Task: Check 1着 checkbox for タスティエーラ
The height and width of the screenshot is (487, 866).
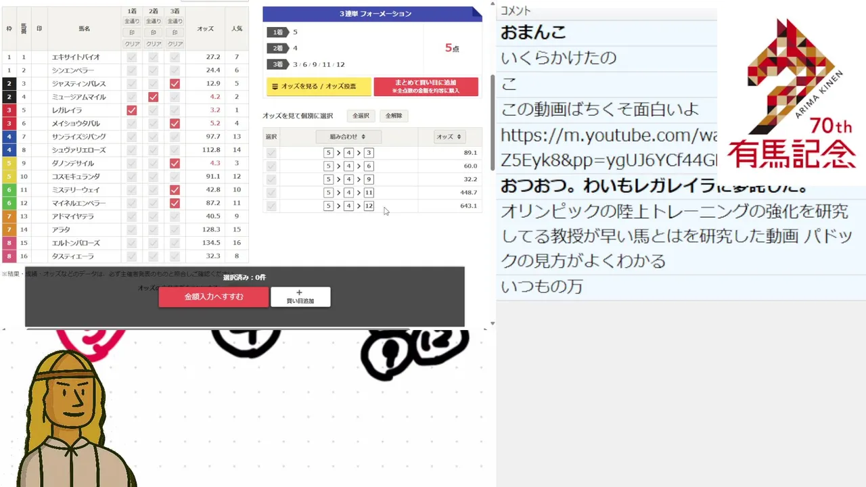Action: 132,256
